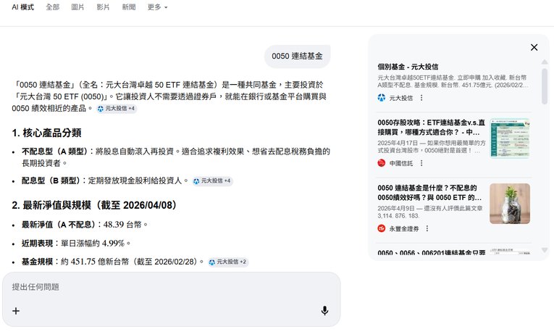Click the 元大投信 source name in first card
554x332 pixels.
click(400, 98)
